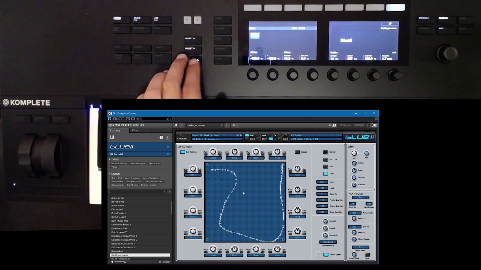Click the browser view icon at header right
Screen dimensions: 481x270
374,125
